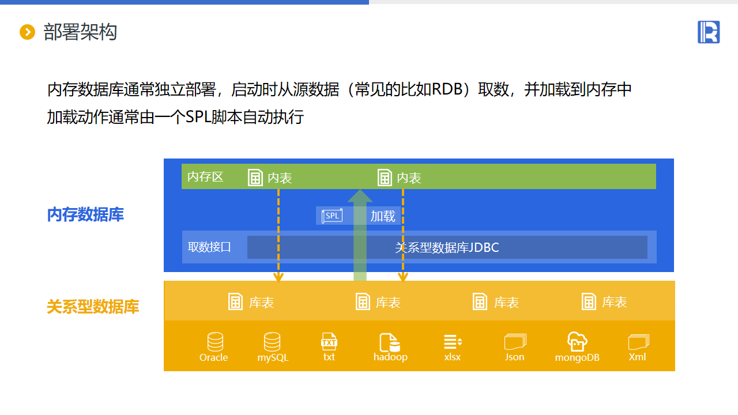Image resolution: width=738 pixels, height=415 pixels.
Task: Click the Xml stacked-pages icon
Action: [x=638, y=342]
